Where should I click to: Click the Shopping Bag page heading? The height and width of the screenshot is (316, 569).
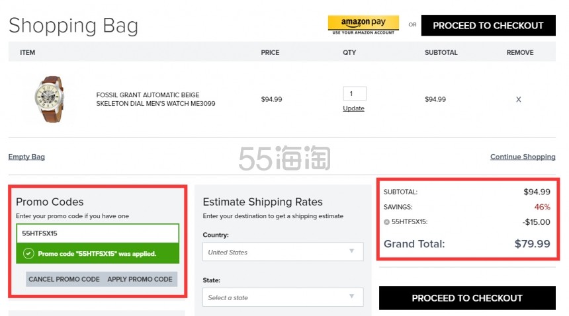click(x=73, y=26)
